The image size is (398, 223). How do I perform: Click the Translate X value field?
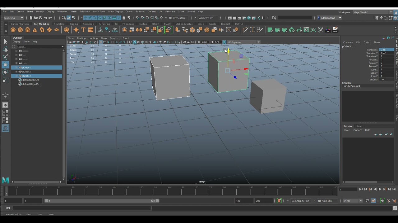pos(386,50)
